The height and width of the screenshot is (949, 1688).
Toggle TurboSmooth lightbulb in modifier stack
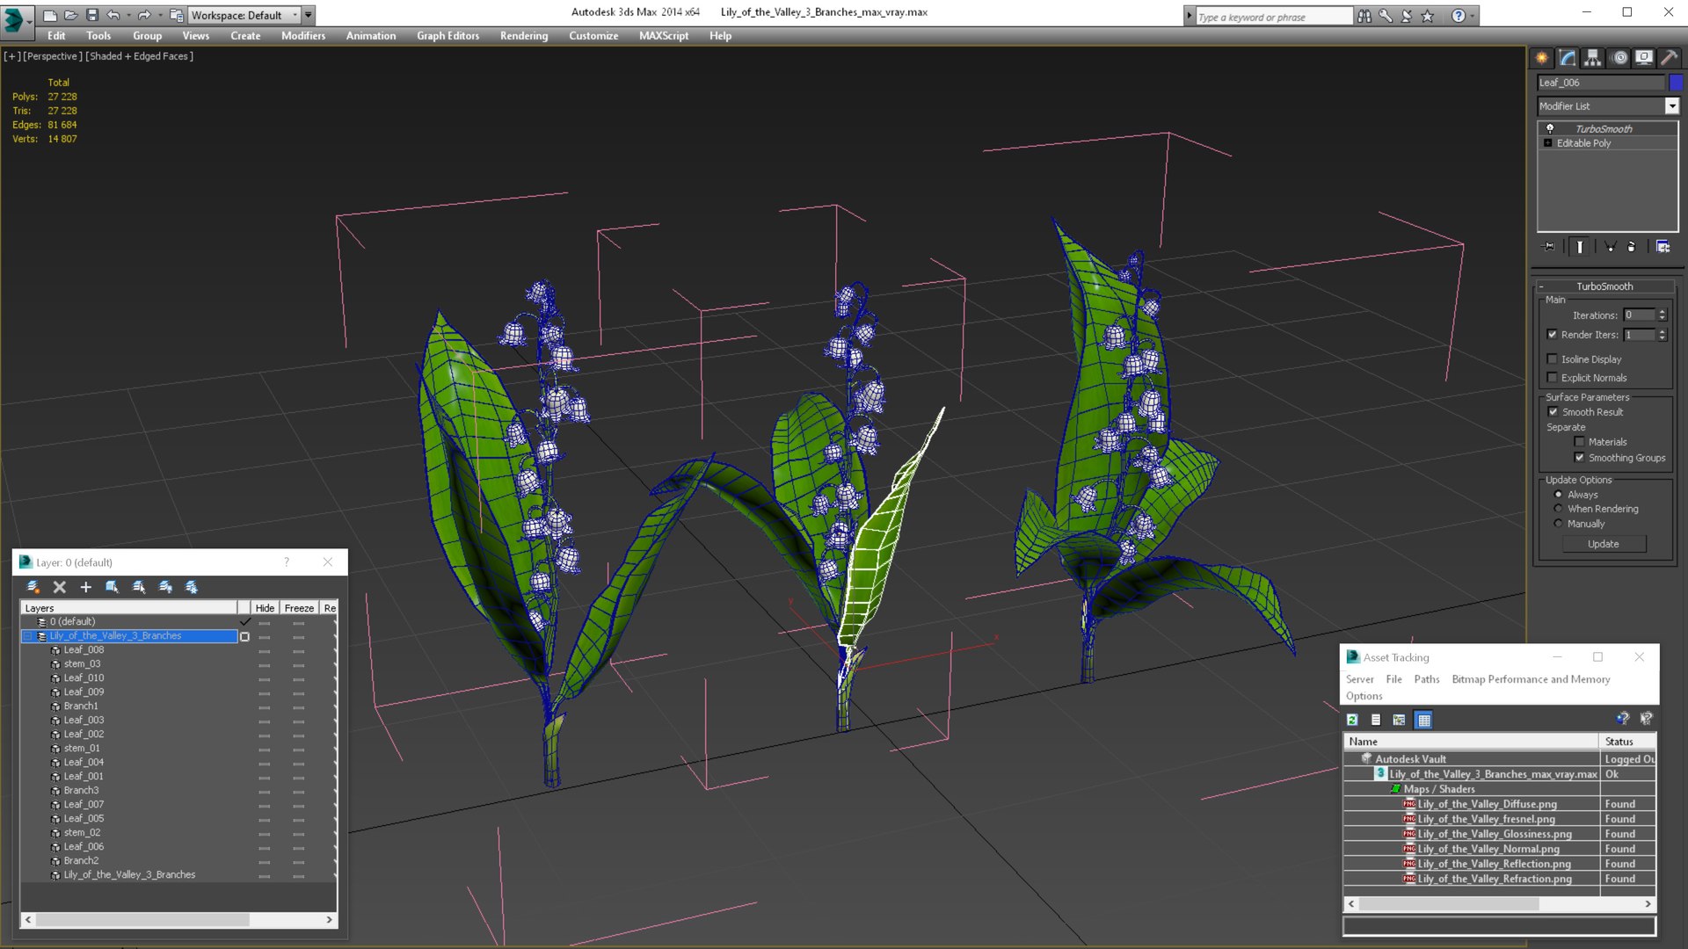point(1550,128)
